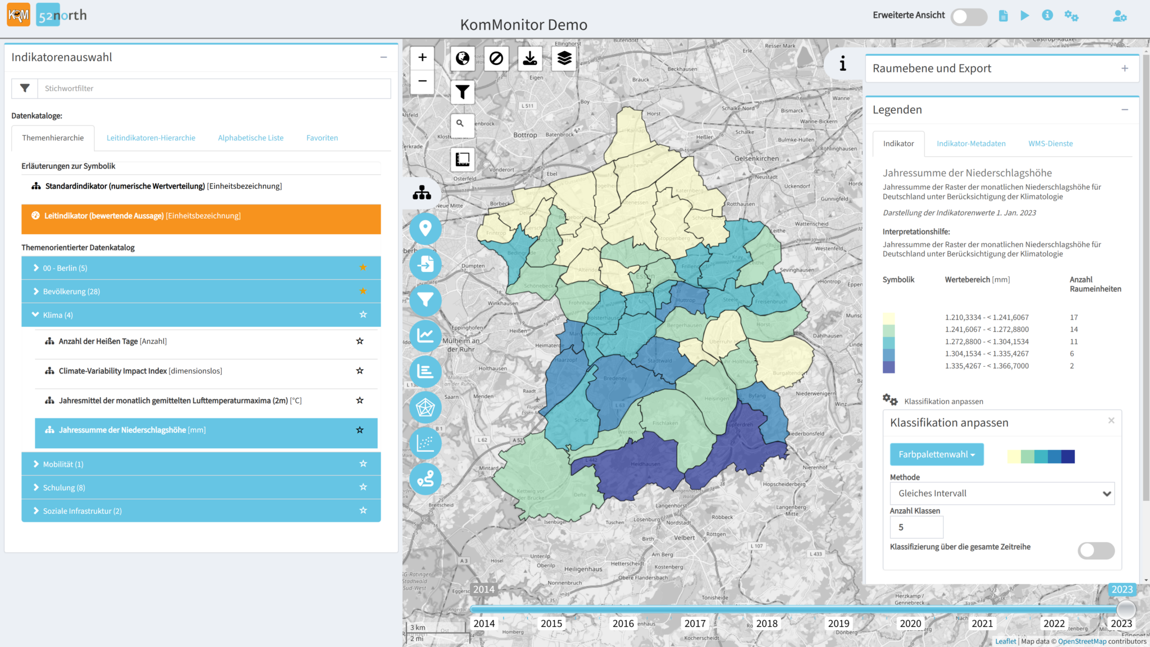This screenshot has height=647, width=1150.
Task: Open the location marker sidebar icon
Action: 425,229
